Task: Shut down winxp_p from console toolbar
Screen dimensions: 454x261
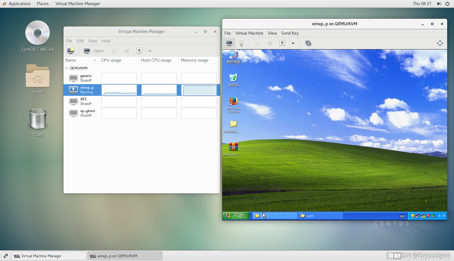Action: (x=282, y=43)
